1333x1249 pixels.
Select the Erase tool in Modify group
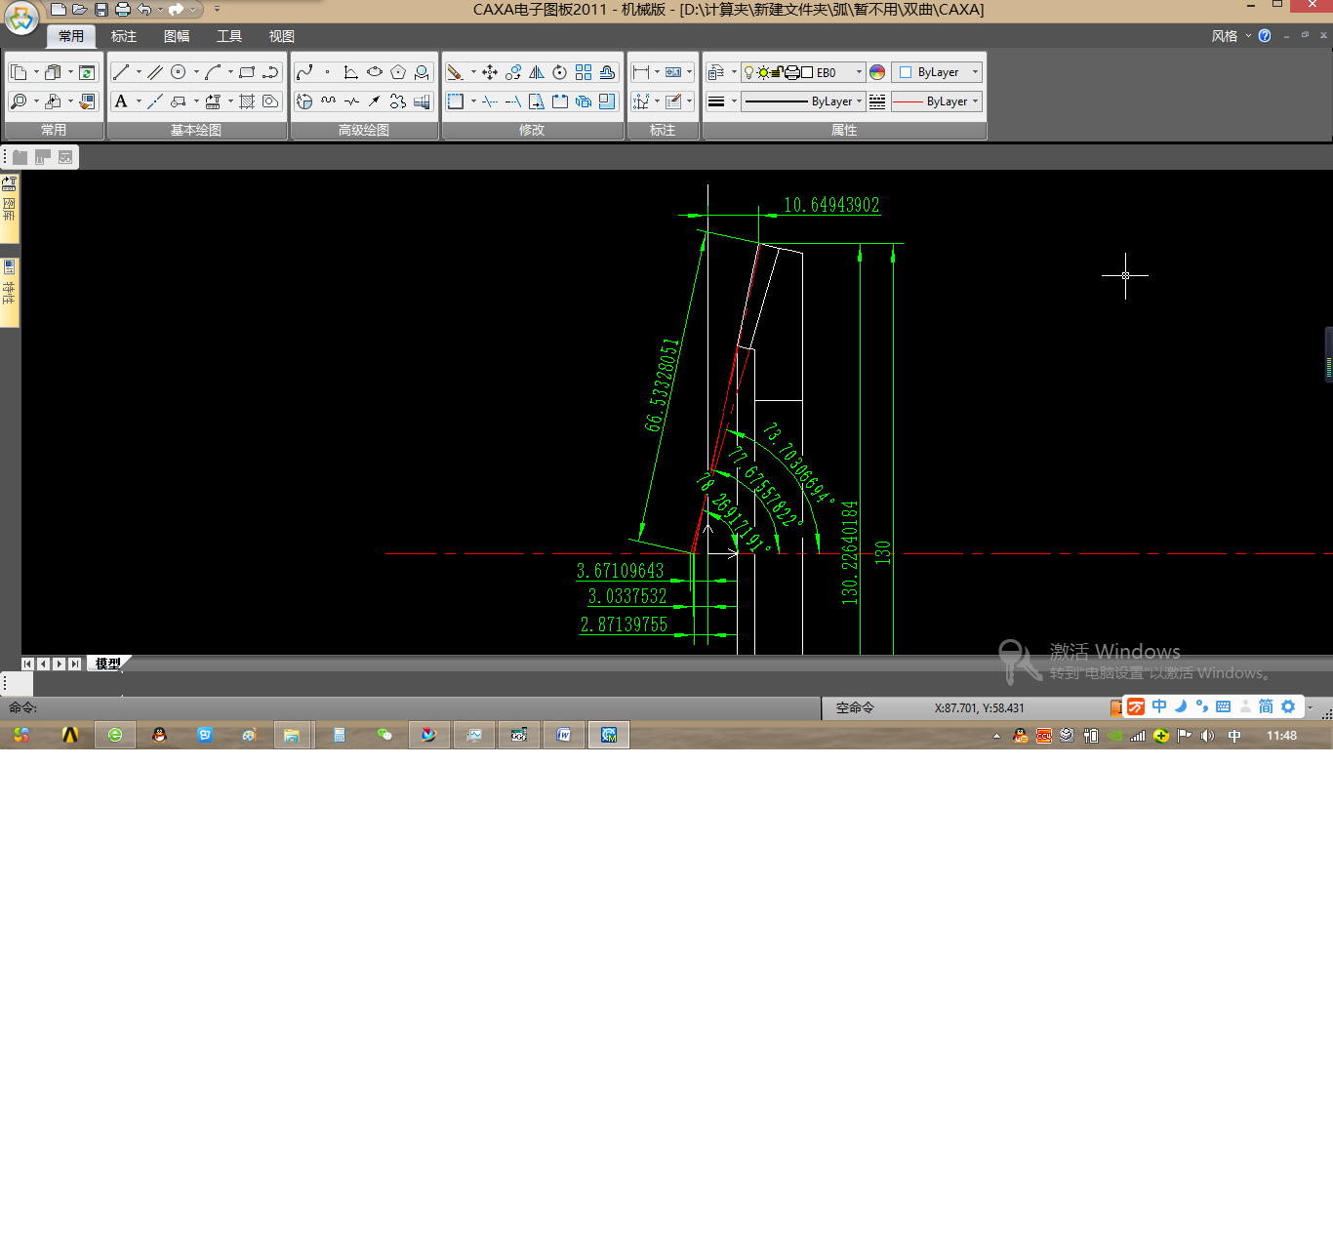tap(455, 72)
